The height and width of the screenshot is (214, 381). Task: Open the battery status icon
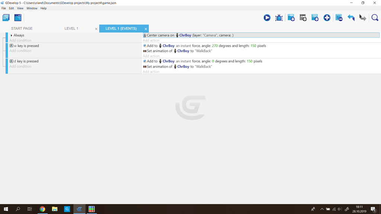(328, 209)
